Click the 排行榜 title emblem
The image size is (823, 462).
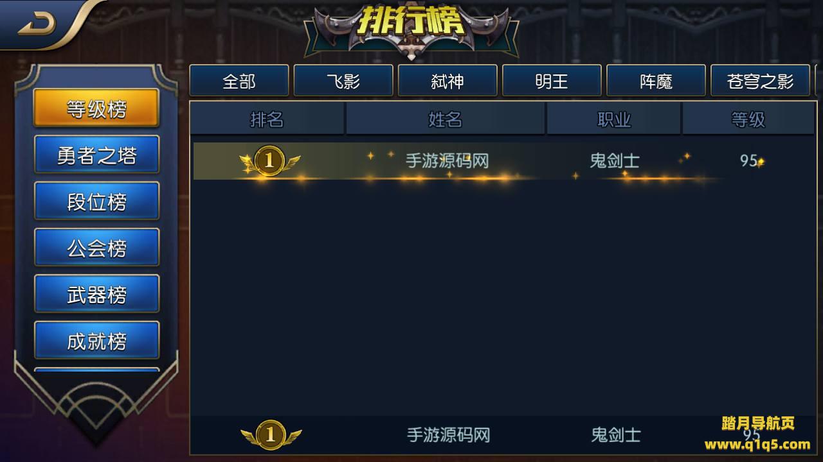pyautogui.click(x=411, y=28)
